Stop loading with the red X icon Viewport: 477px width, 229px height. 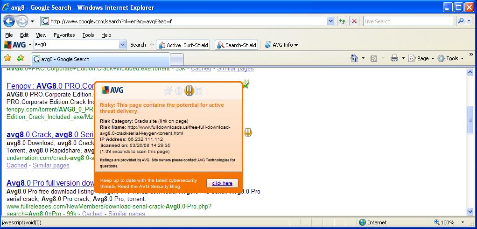click(354, 21)
